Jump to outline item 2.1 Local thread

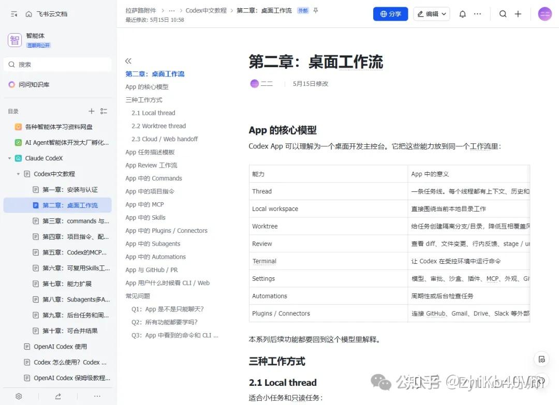coord(153,113)
